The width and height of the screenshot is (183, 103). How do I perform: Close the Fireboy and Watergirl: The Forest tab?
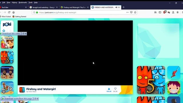[88, 7]
